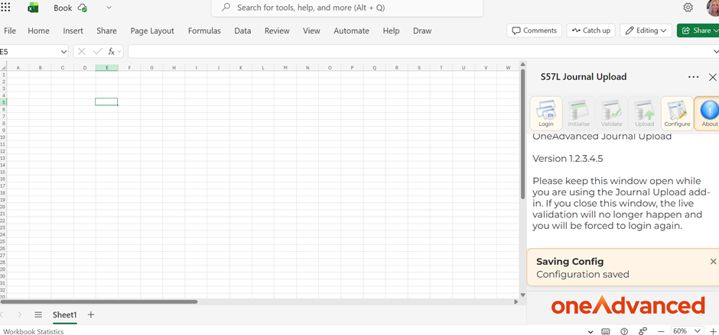Expand the formula bar chevron
Screen dimensions: 719x335
[716, 52]
